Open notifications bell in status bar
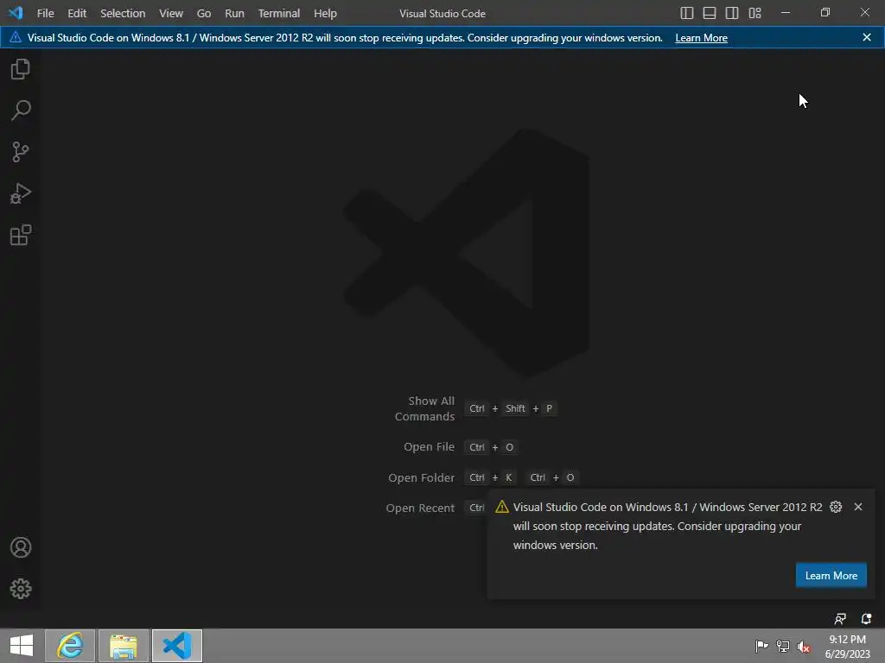The image size is (885, 663). point(866,619)
